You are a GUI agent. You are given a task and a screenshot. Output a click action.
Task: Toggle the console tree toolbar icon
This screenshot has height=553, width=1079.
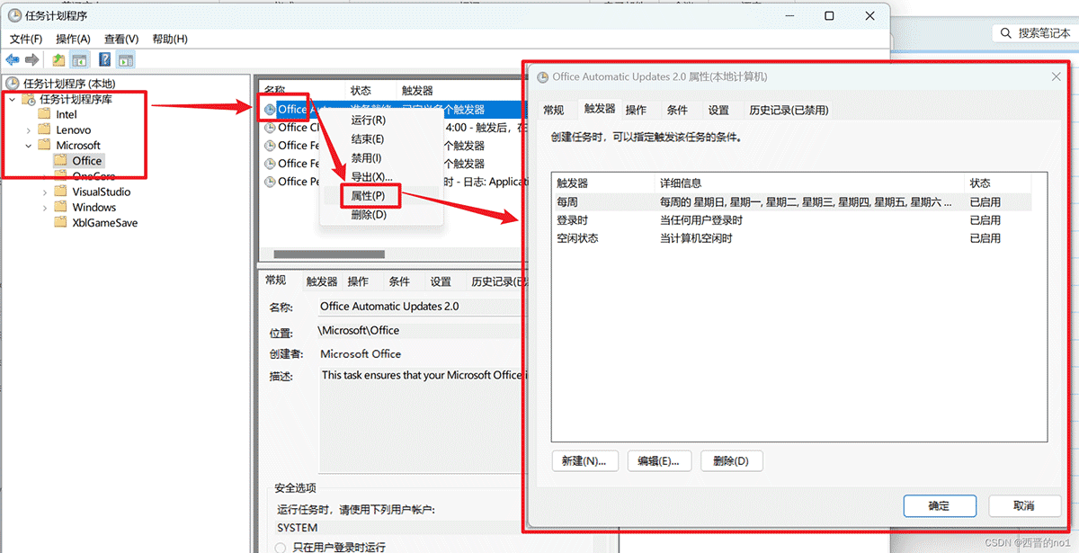click(79, 59)
